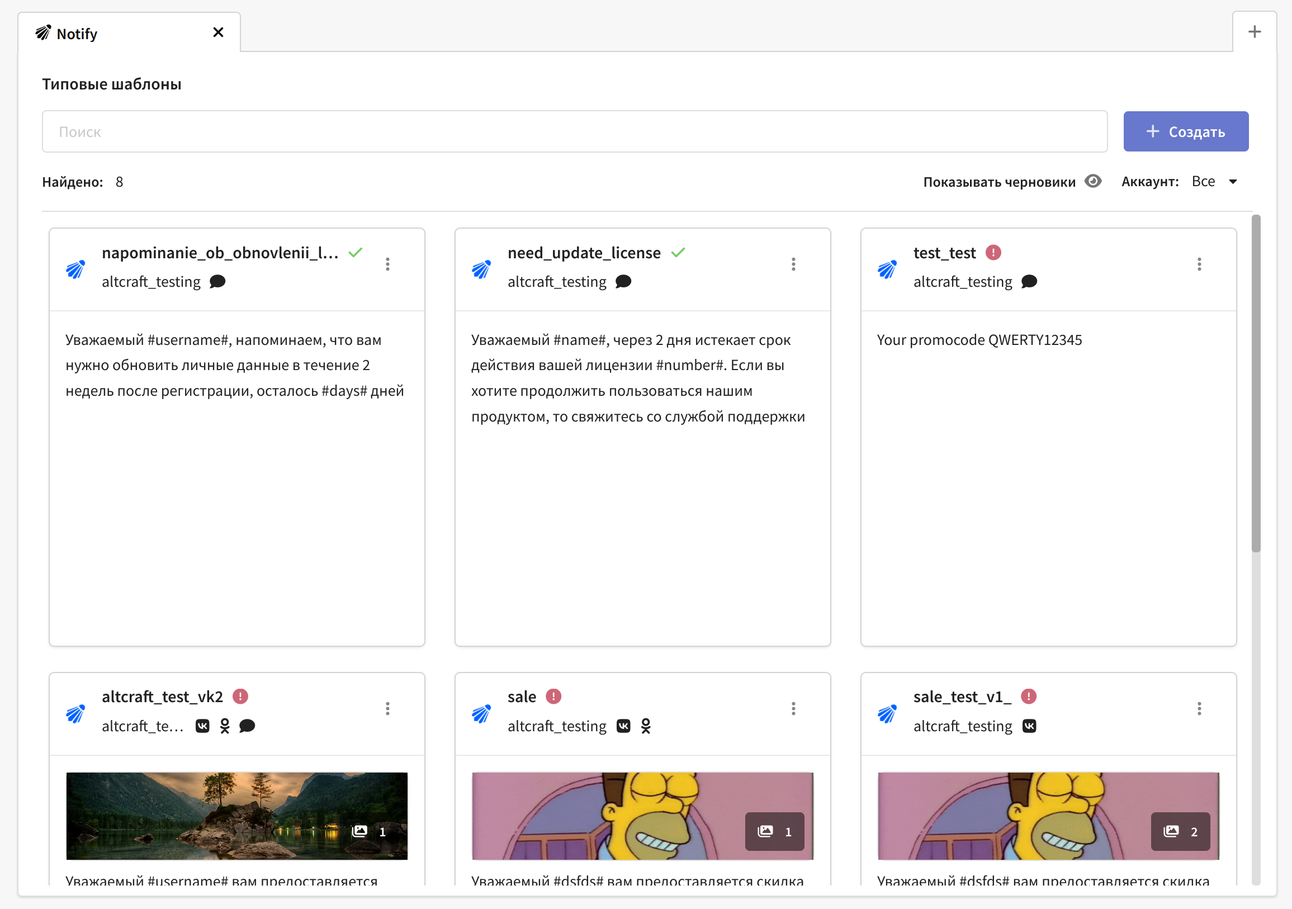Click altcraft_testing under need_update_license
The height and width of the screenshot is (909, 1292).
click(x=556, y=281)
